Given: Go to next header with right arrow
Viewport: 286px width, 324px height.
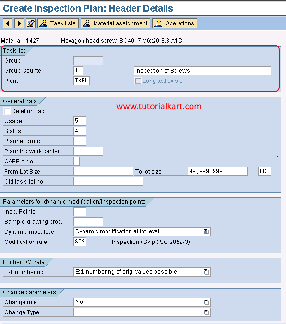Looking at the screenshot, I should [x=19, y=23].
